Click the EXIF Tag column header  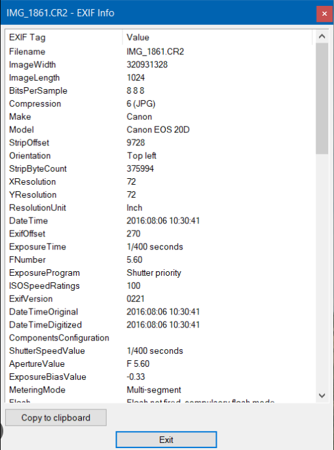[64, 37]
